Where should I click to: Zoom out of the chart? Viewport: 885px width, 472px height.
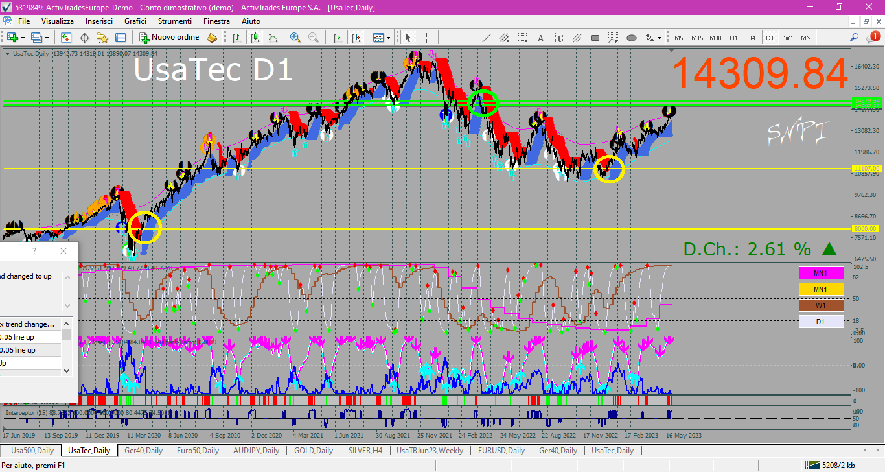pos(314,38)
